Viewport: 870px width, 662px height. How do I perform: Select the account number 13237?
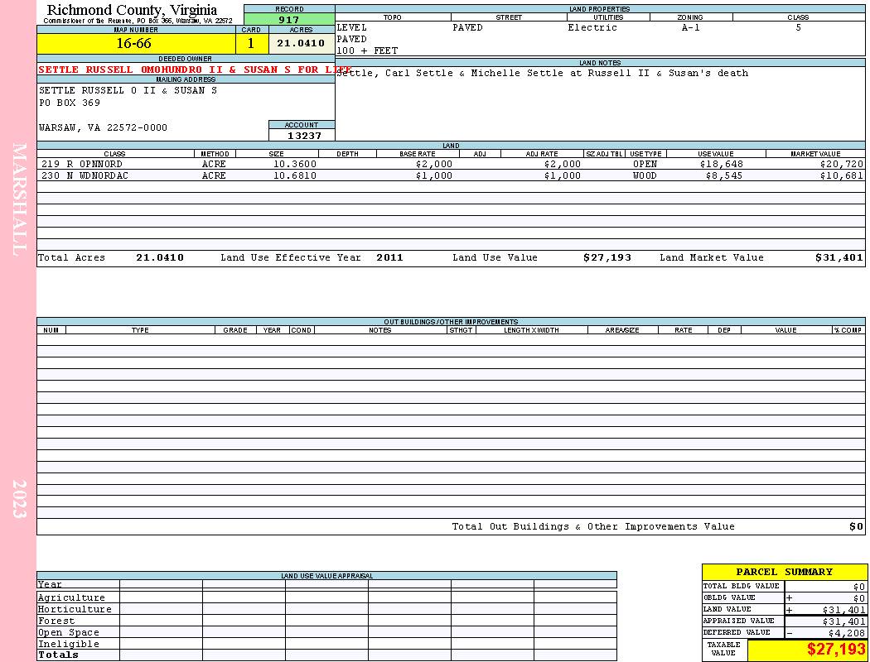tap(304, 136)
